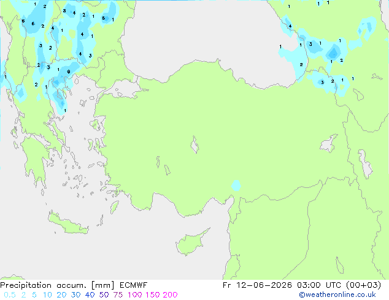This screenshot has width=389, height=300.
Task: Select the 20 mm legend value
Action: coord(61,295)
